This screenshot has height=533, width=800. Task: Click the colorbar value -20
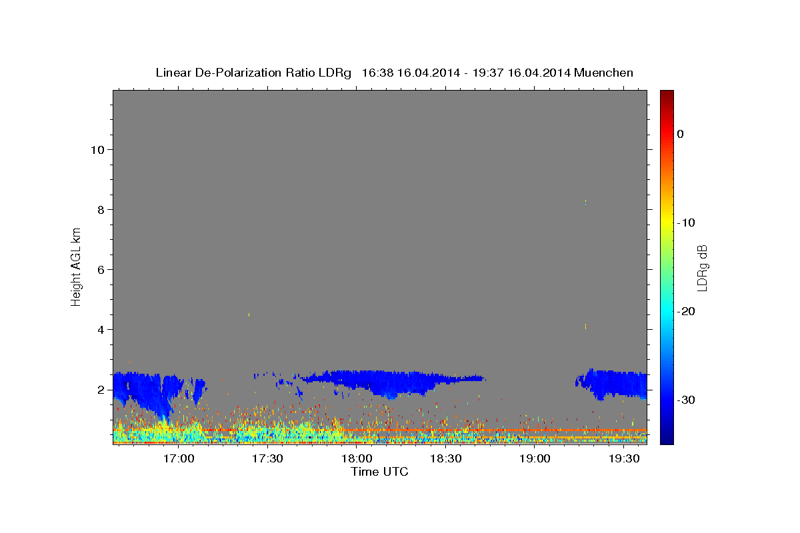686,311
